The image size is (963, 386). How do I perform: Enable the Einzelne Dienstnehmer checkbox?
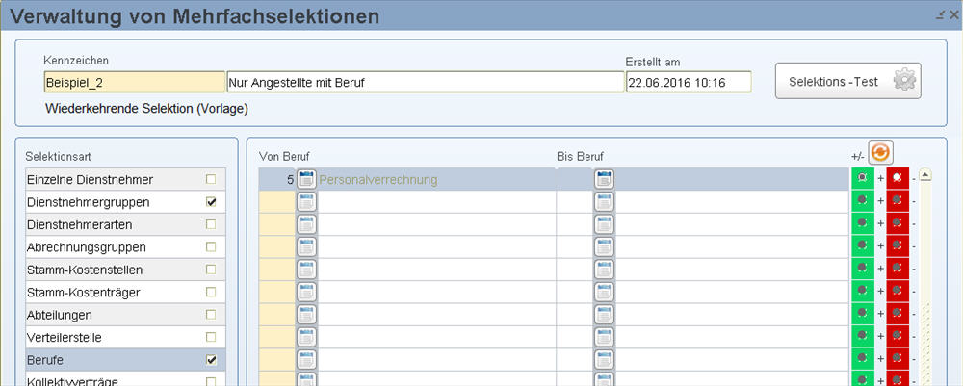click(211, 180)
